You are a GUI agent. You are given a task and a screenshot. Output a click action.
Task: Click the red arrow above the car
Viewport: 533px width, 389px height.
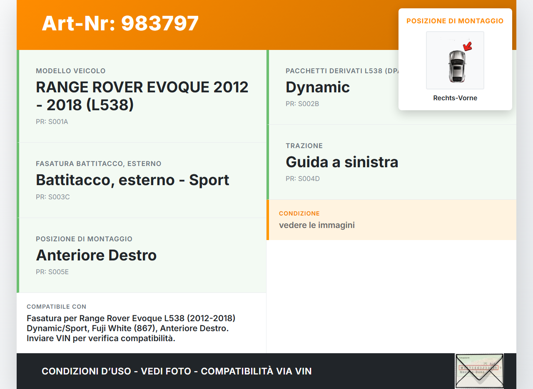point(468,46)
